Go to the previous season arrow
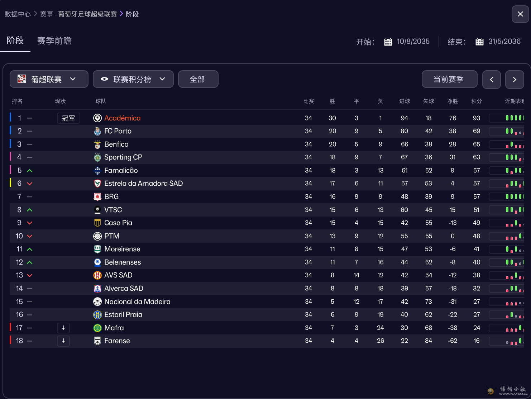The image size is (531, 399). coord(492,80)
